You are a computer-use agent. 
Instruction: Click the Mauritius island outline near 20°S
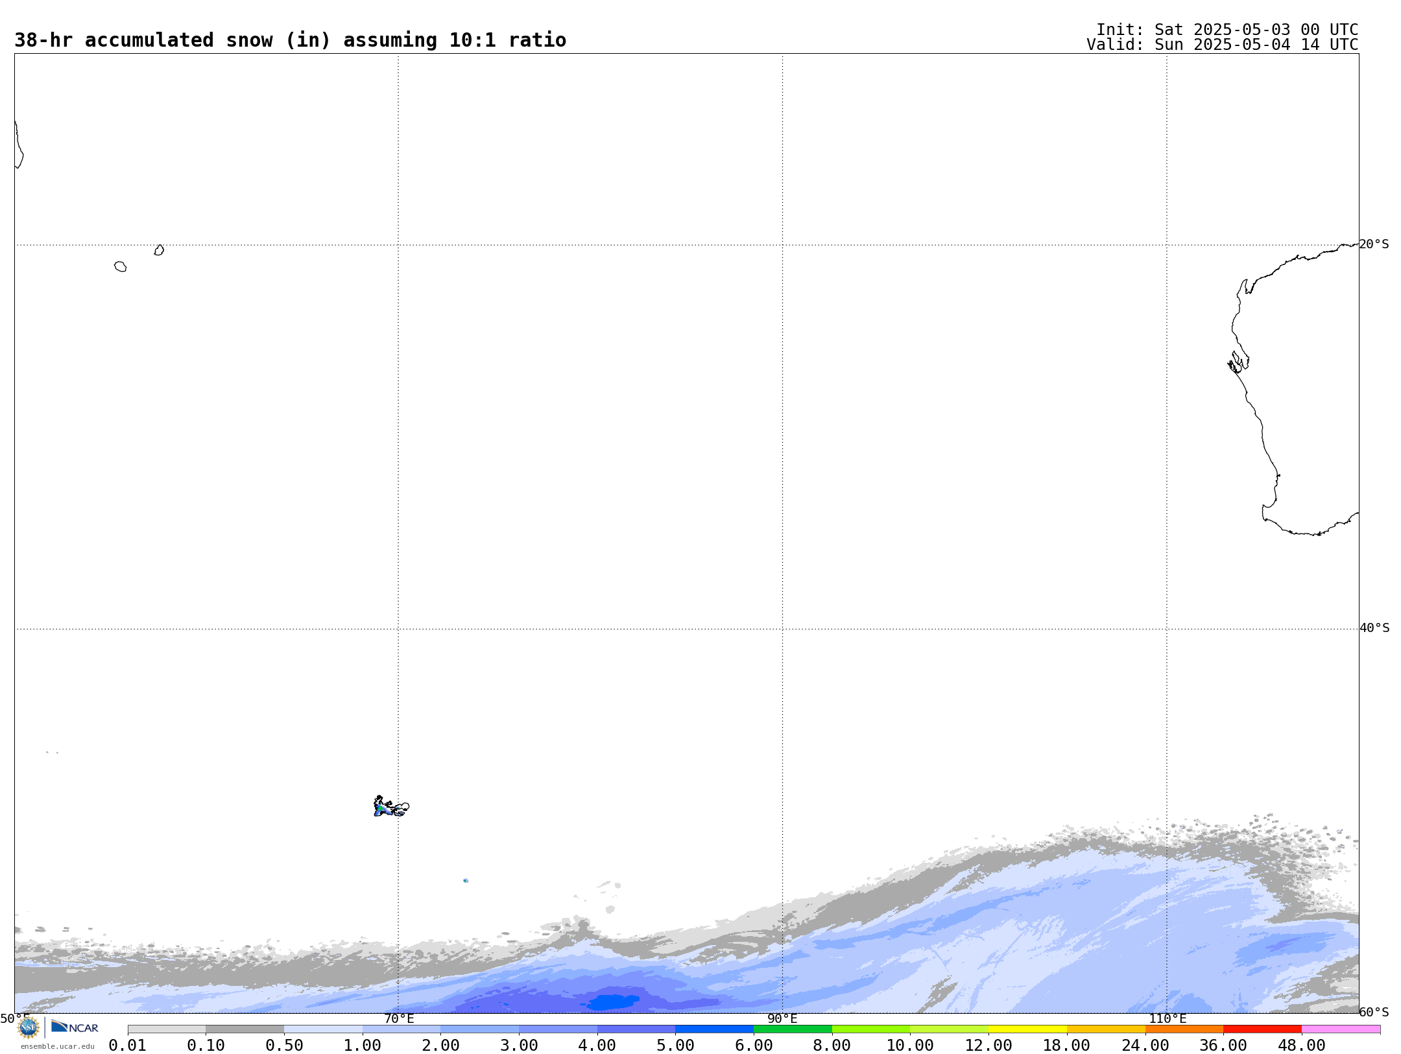[159, 250]
